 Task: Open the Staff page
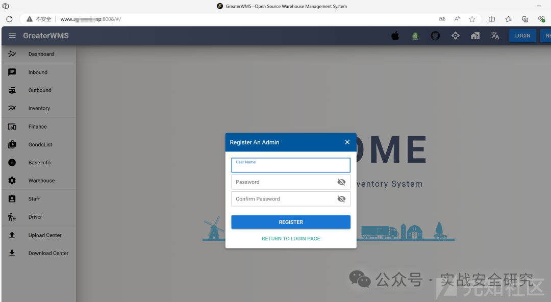pos(39,198)
